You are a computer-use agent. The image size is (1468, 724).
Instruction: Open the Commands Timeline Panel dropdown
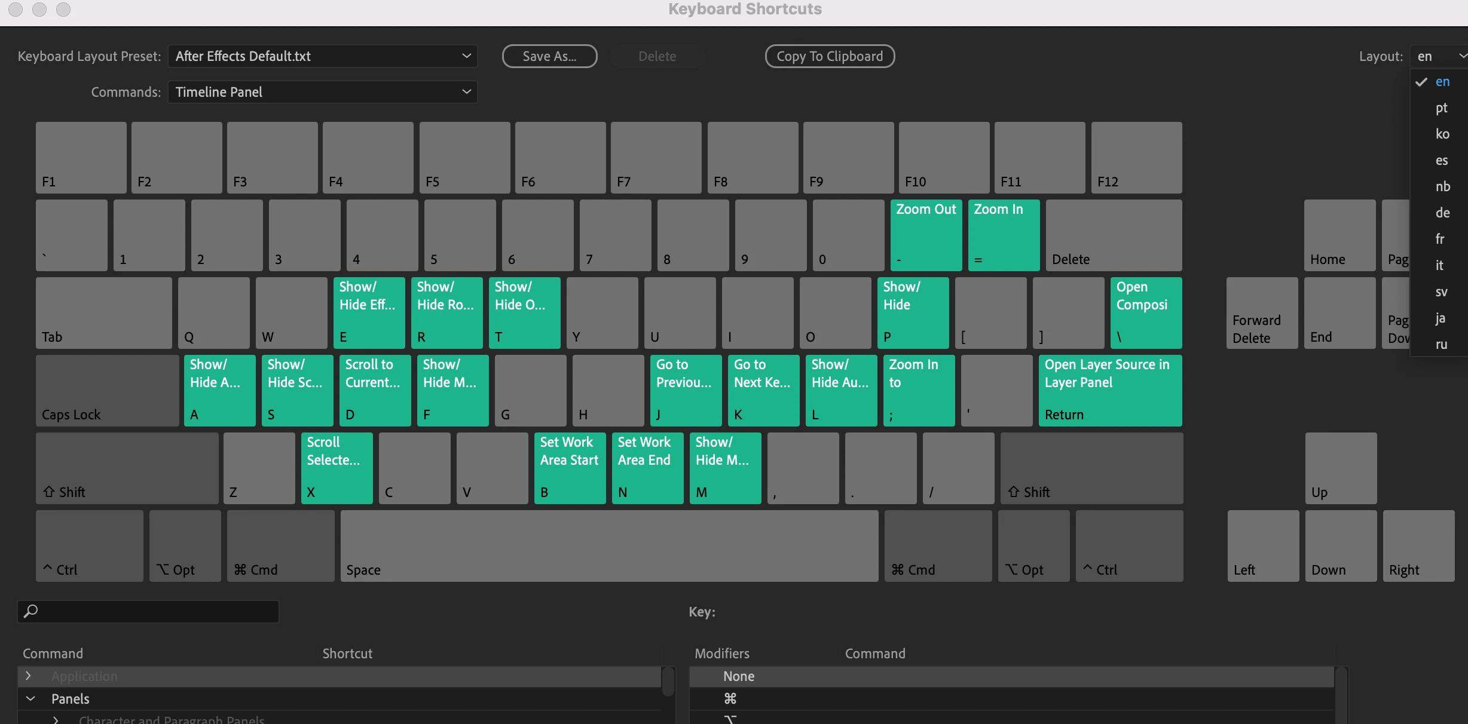[x=322, y=92]
